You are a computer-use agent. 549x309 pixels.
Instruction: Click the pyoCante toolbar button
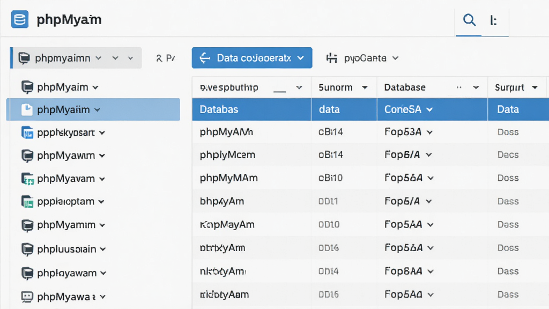362,58
